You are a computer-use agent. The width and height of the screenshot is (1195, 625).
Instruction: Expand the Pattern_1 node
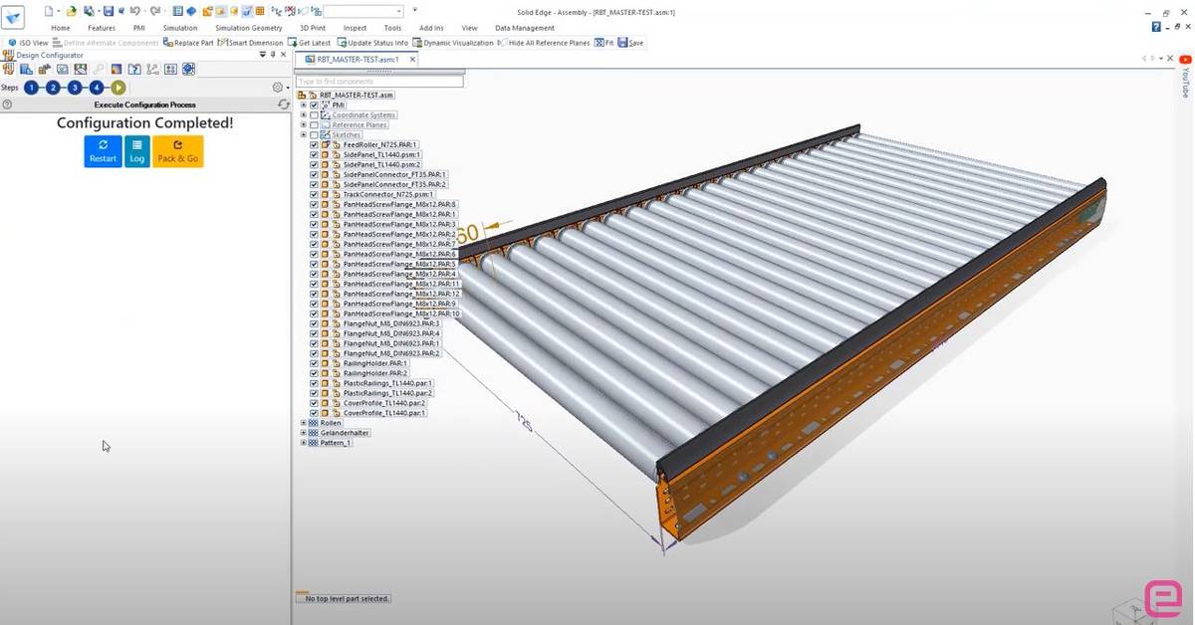coord(303,442)
